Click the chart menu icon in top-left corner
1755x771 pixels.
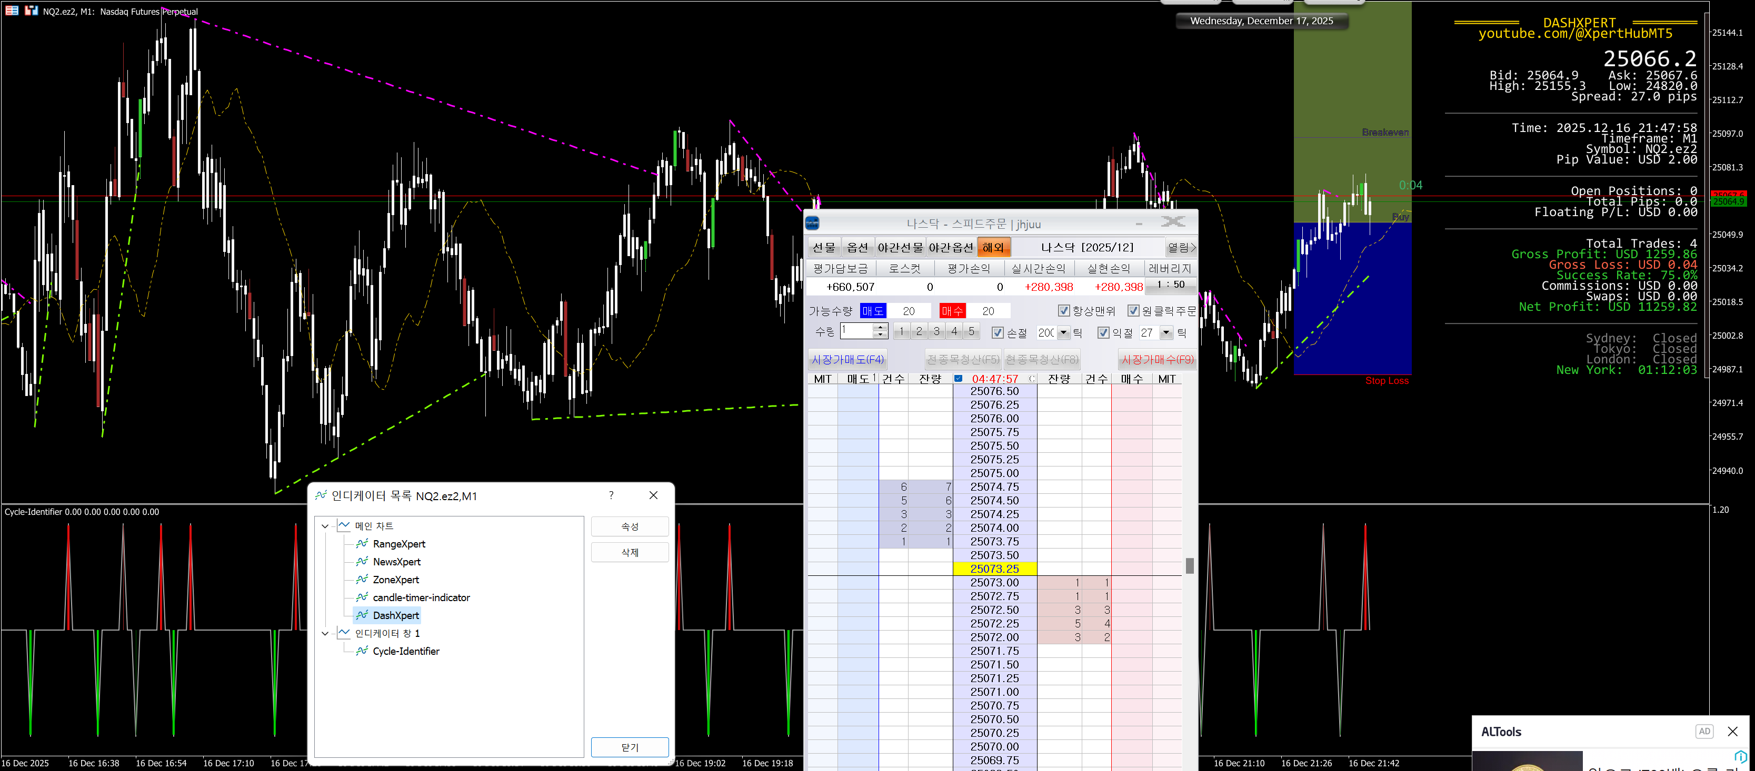[12, 11]
